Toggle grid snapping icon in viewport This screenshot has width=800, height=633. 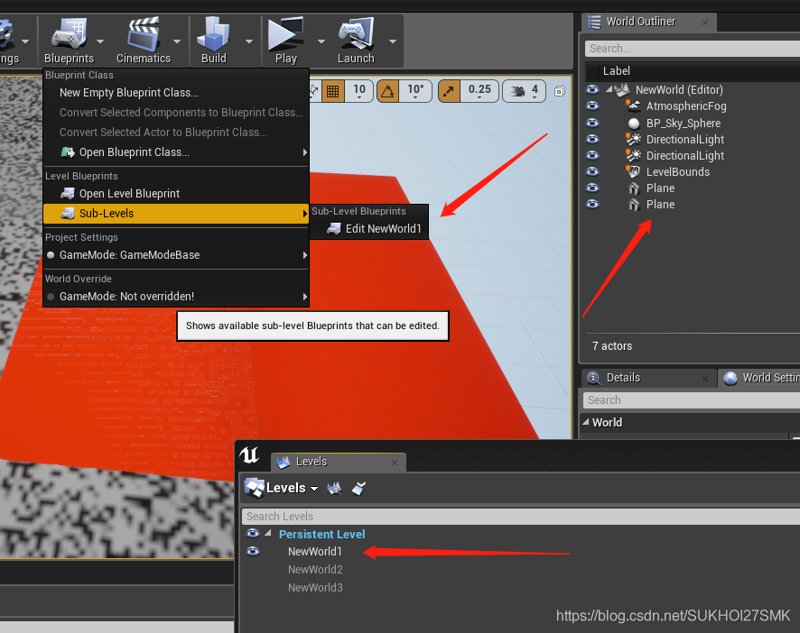tap(332, 92)
